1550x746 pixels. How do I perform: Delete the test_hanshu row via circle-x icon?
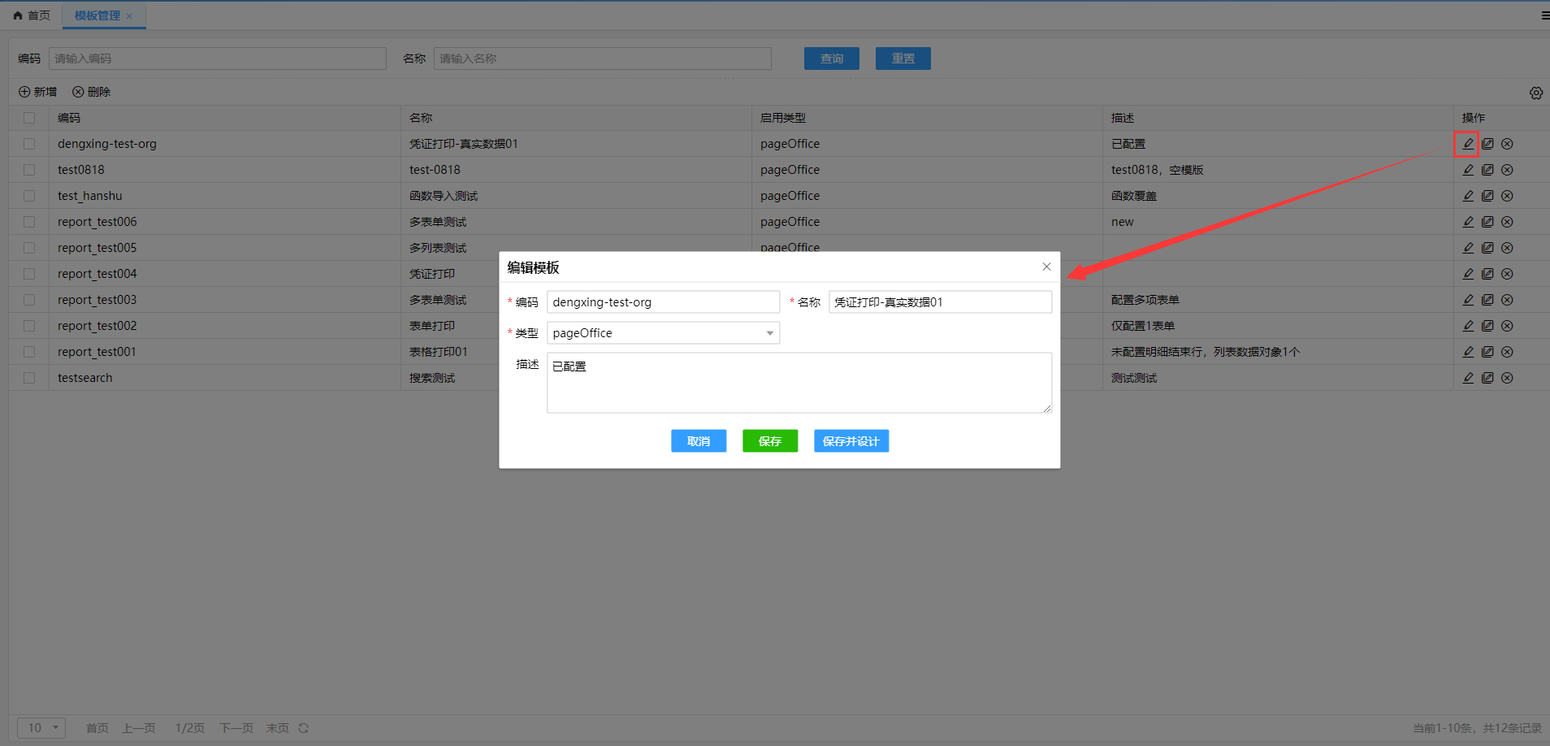pos(1507,196)
